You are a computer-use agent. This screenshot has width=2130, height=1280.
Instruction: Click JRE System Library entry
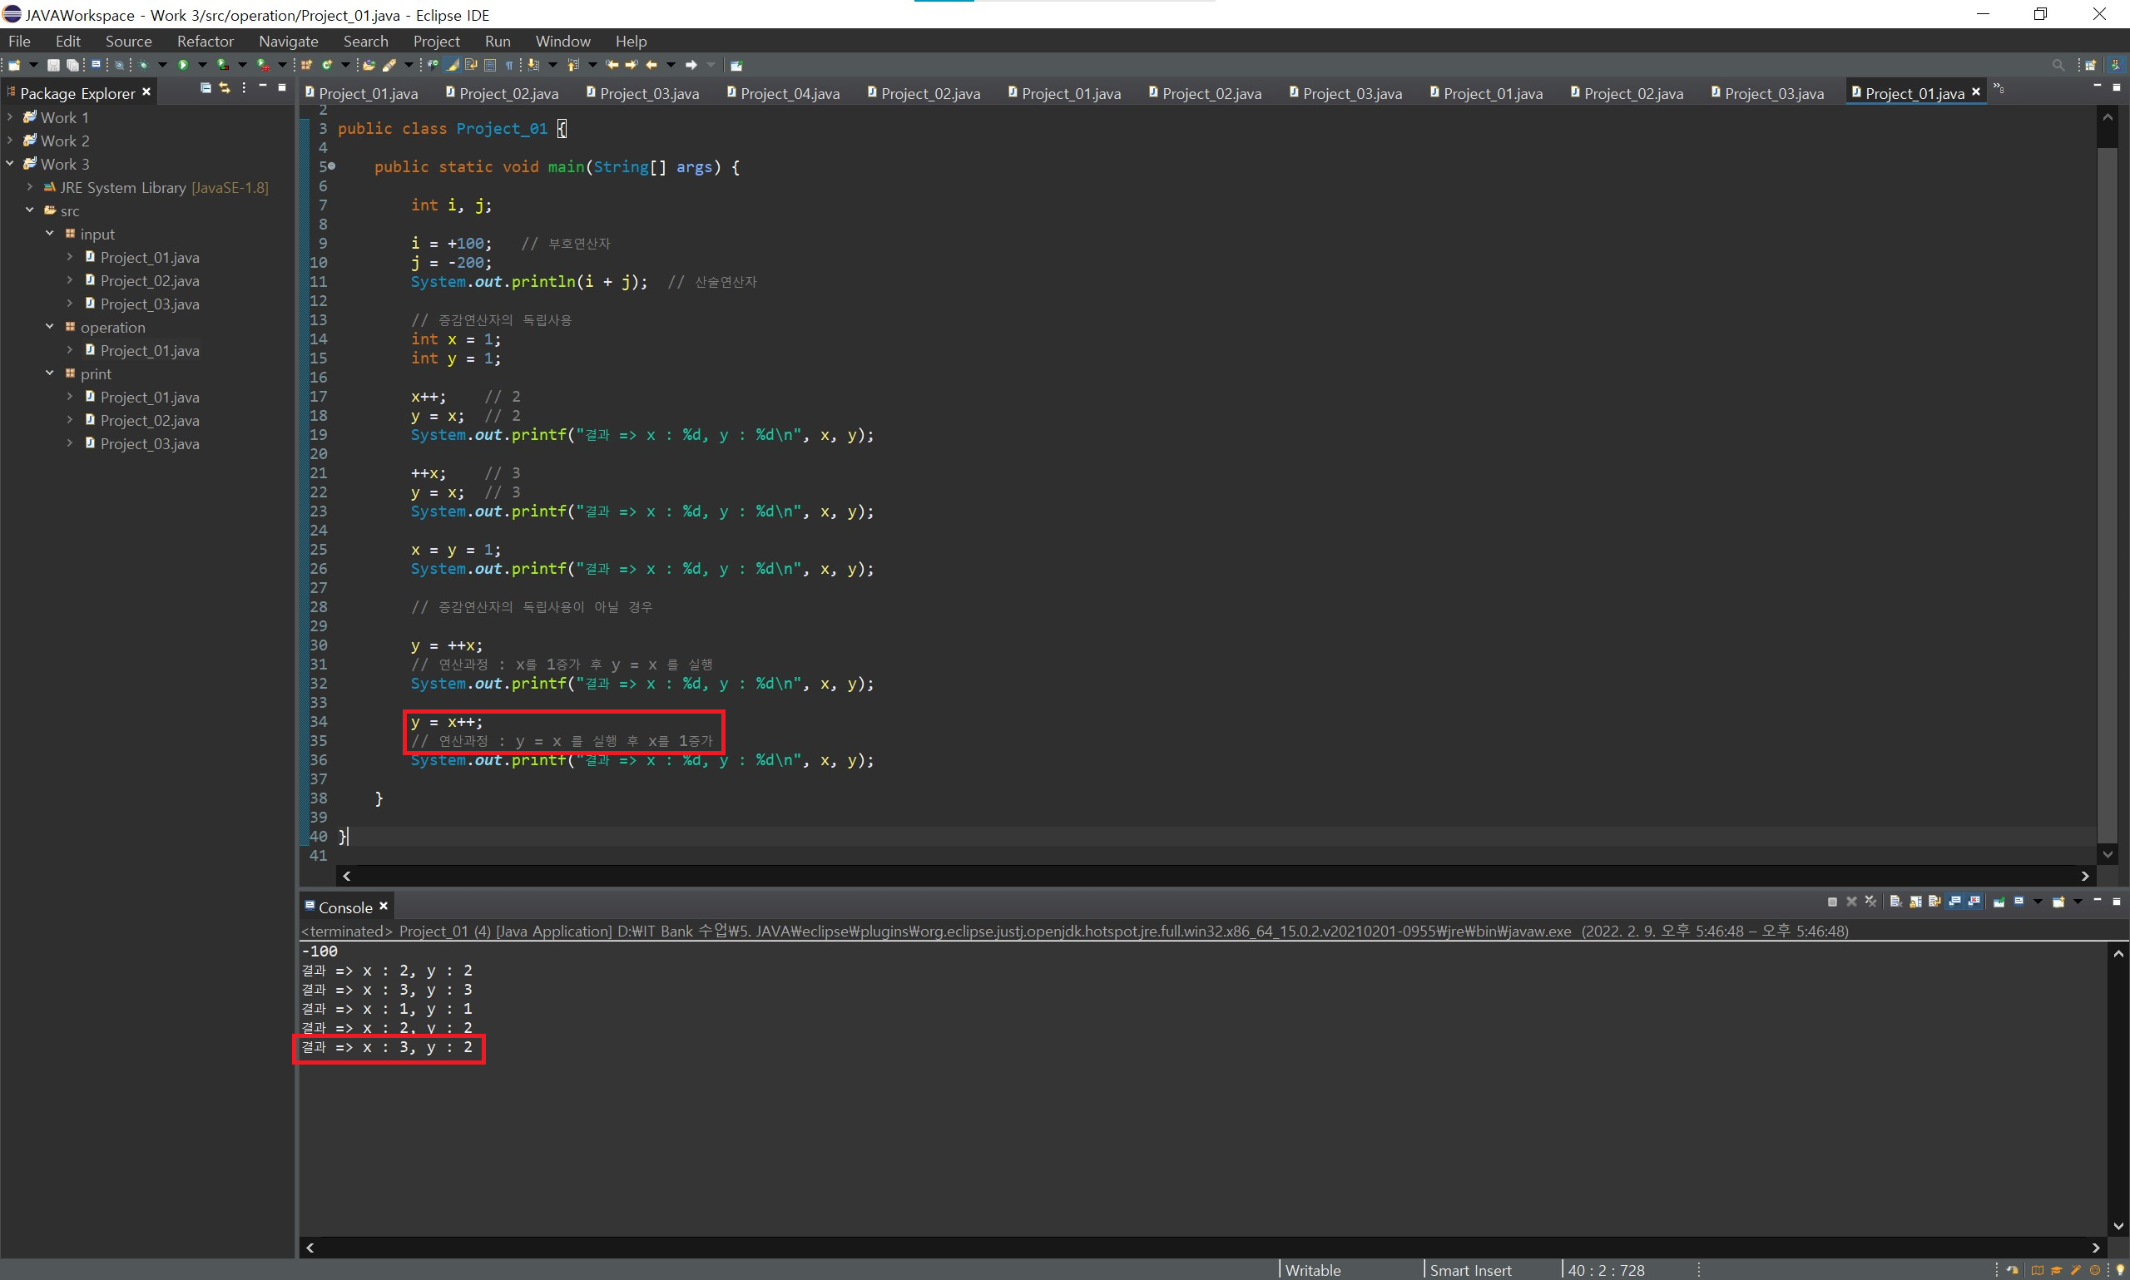pos(122,187)
